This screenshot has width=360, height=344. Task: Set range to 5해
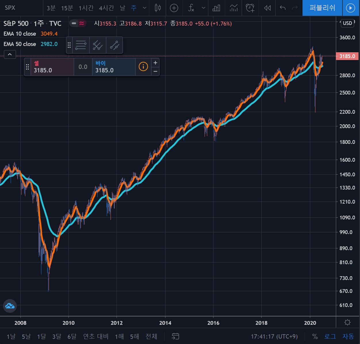tap(135, 336)
